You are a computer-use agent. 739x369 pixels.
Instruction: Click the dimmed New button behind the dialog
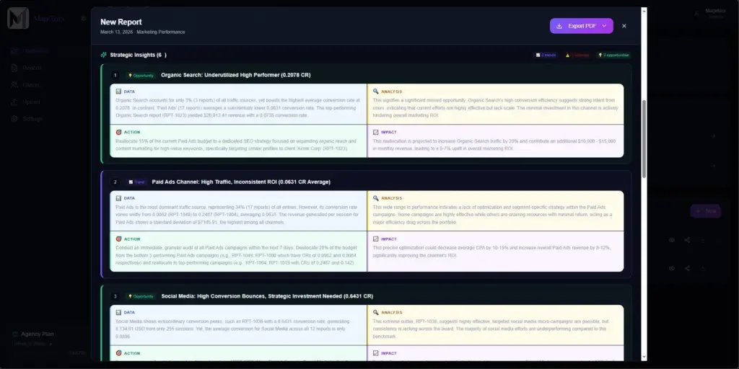tap(706, 211)
